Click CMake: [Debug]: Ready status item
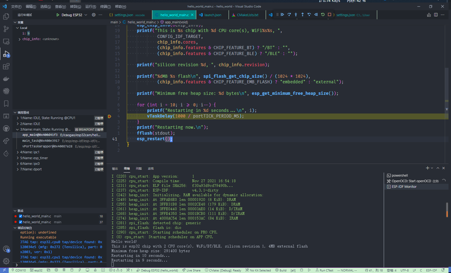This screenshot has width=451, height=273. 223,271
